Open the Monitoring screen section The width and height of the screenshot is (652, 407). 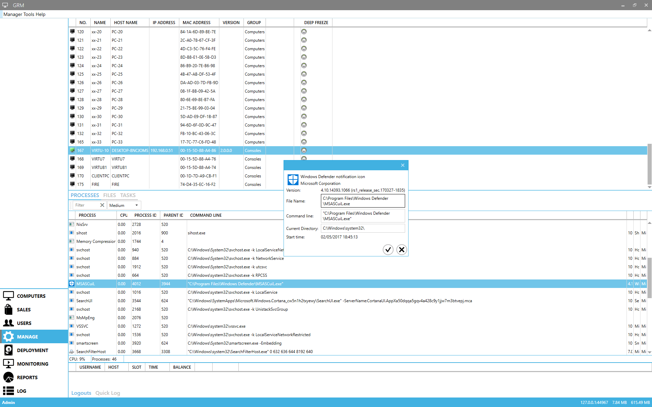click(x=32, y=364)
